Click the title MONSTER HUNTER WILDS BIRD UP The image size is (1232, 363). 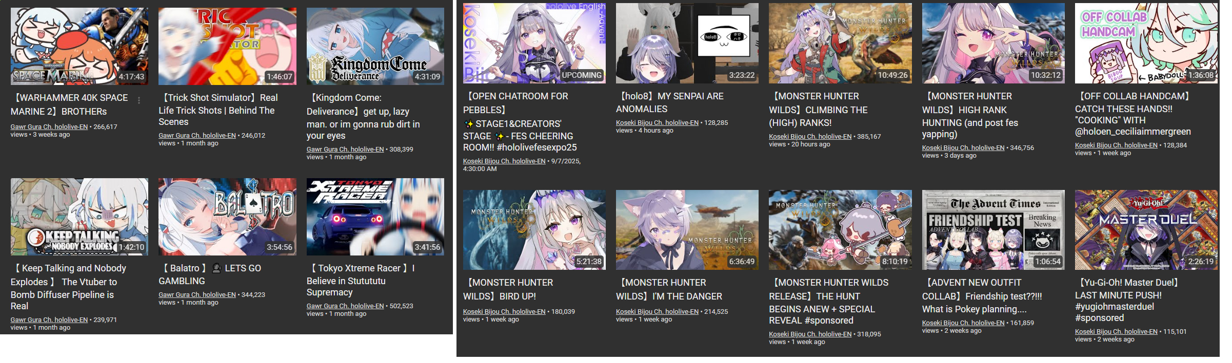pos(508,289)
